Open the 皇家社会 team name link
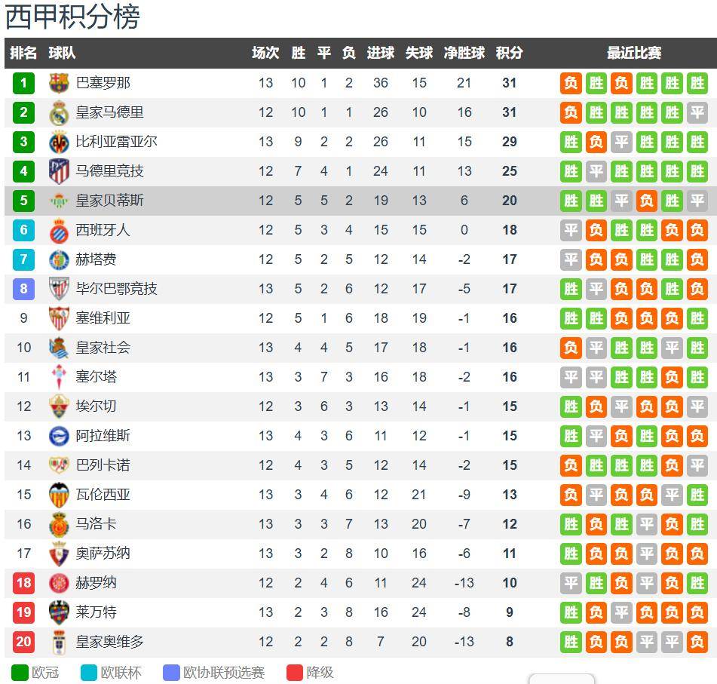 pyautogui.click(x=103, y=348)
